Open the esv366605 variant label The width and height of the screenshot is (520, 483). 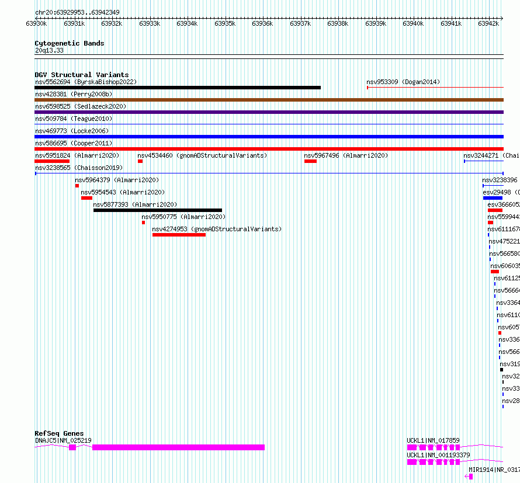click(x=504, y=204)
